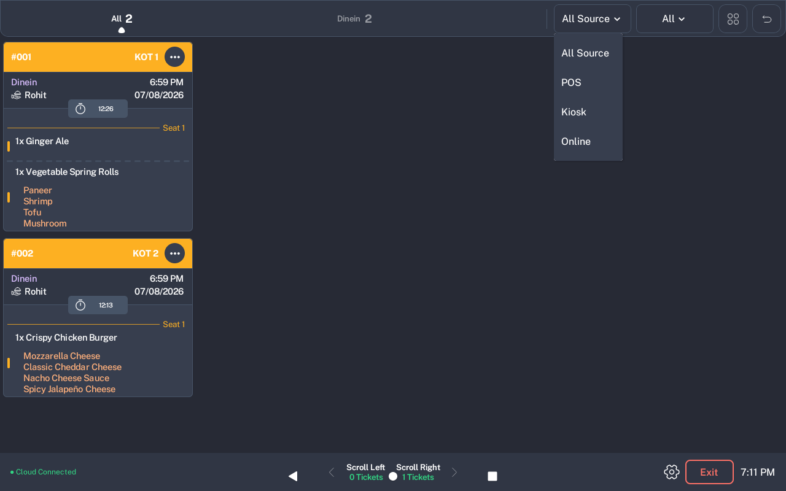
Task: Click the timer icon on ticket #002
Action: click(80, 305)
